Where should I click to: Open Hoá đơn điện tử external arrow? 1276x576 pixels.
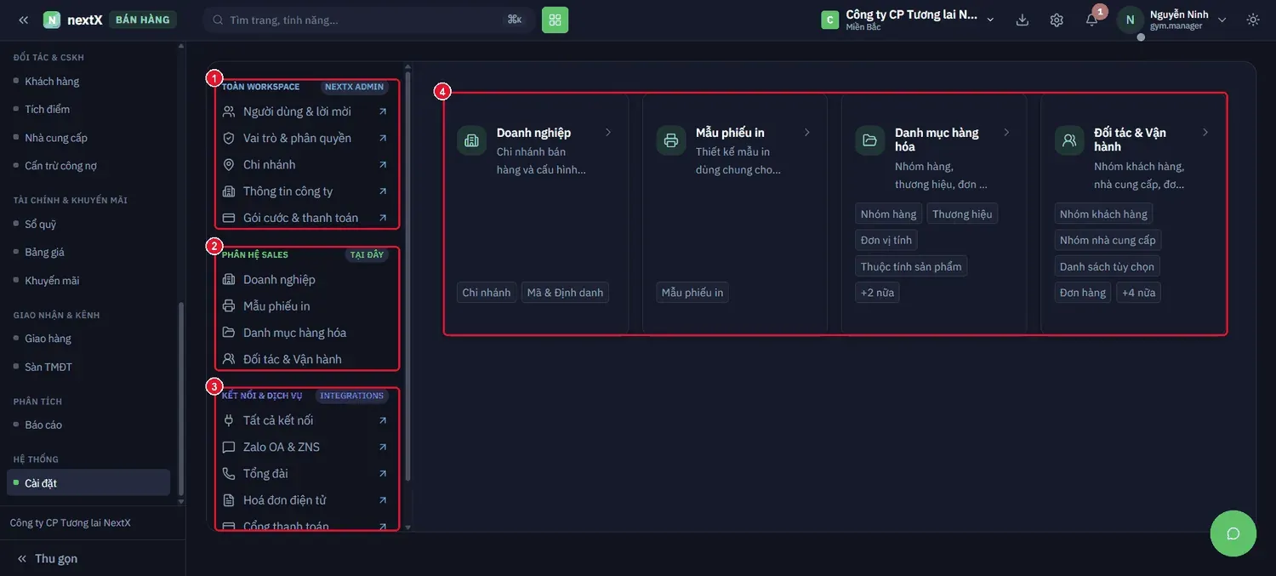pos(383,500)
